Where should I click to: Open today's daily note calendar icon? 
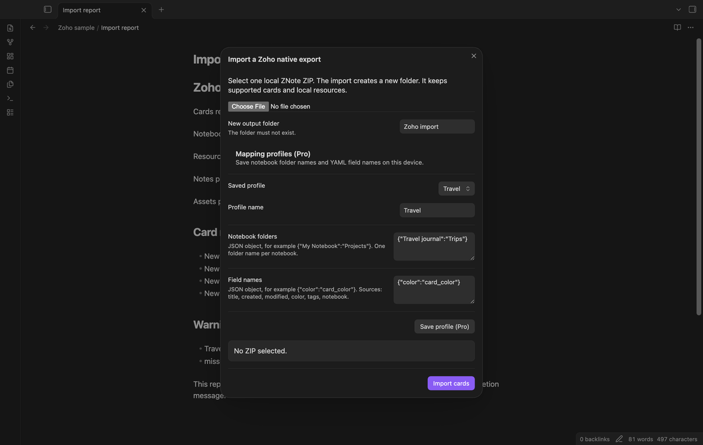click(x=10, y=70)
